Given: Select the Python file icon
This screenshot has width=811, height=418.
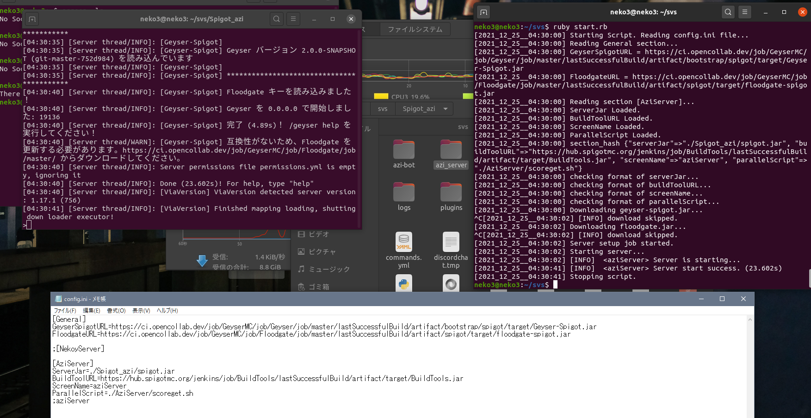Looking at the screenshot, I should pos(404,283).
